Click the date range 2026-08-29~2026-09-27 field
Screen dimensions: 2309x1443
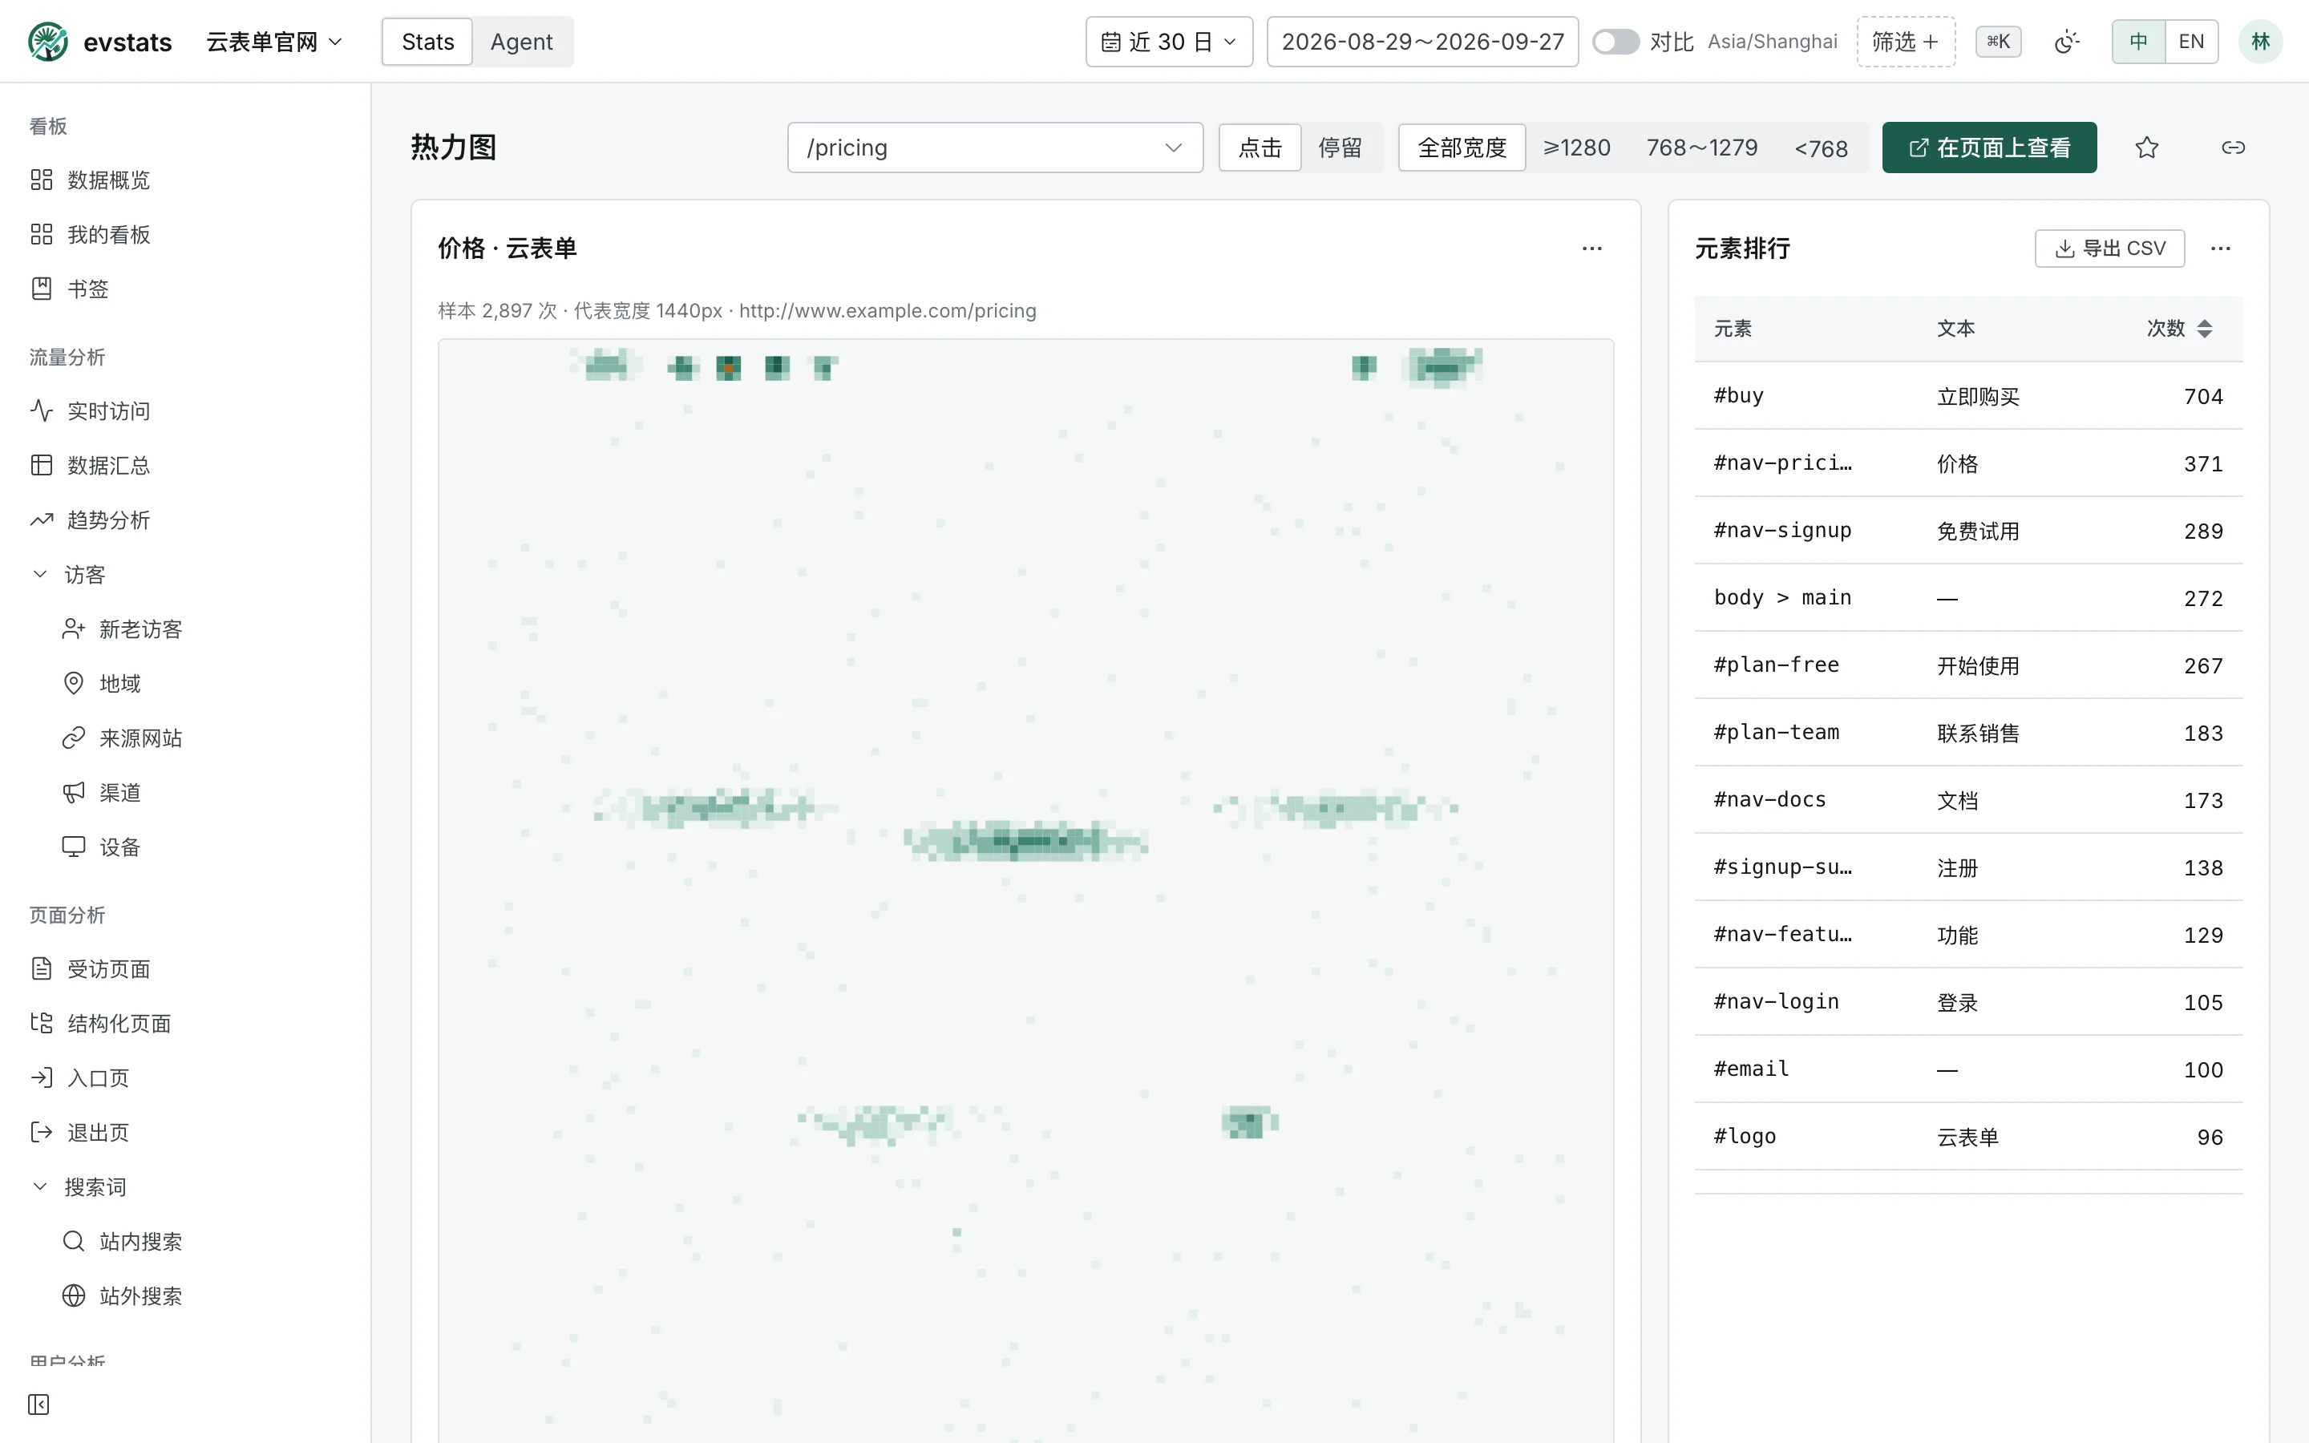[x=1421, y=42]
